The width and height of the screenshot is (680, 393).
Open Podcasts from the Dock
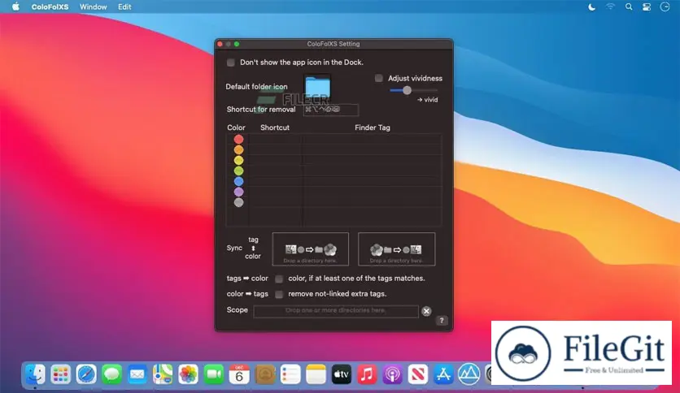tap(393, 374)
